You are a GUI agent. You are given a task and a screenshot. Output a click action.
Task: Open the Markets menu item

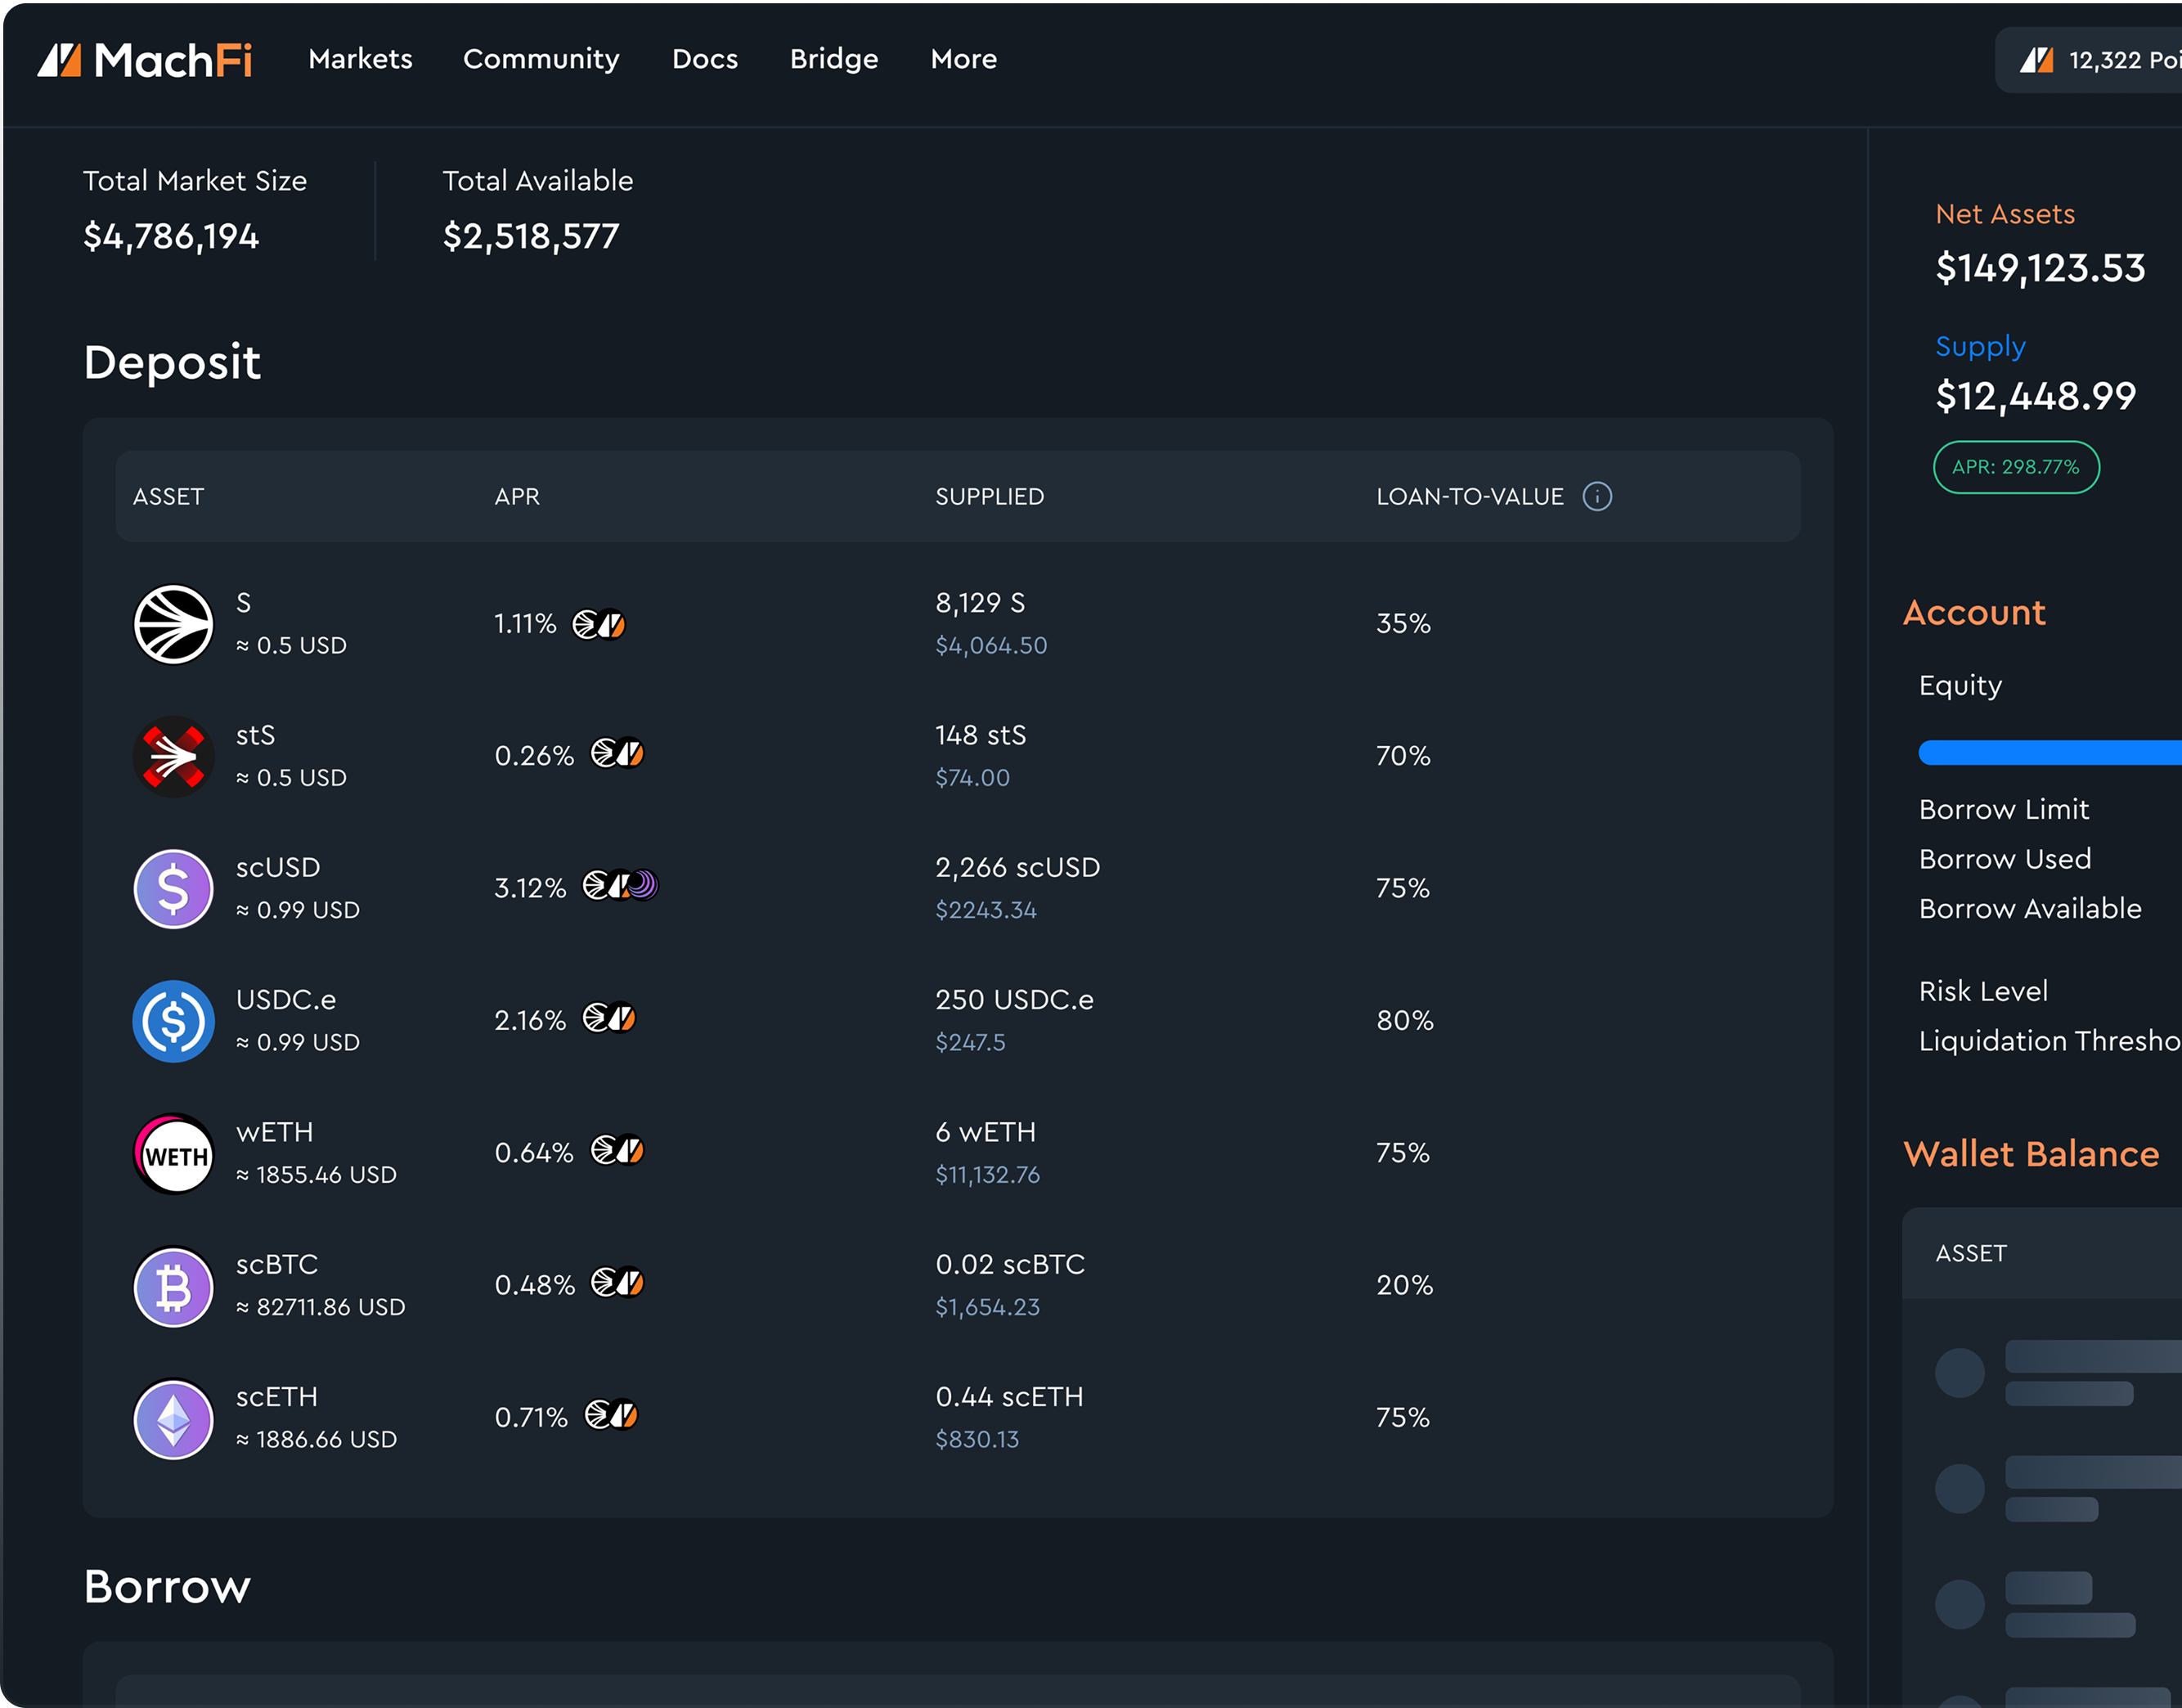pos(359,60)
